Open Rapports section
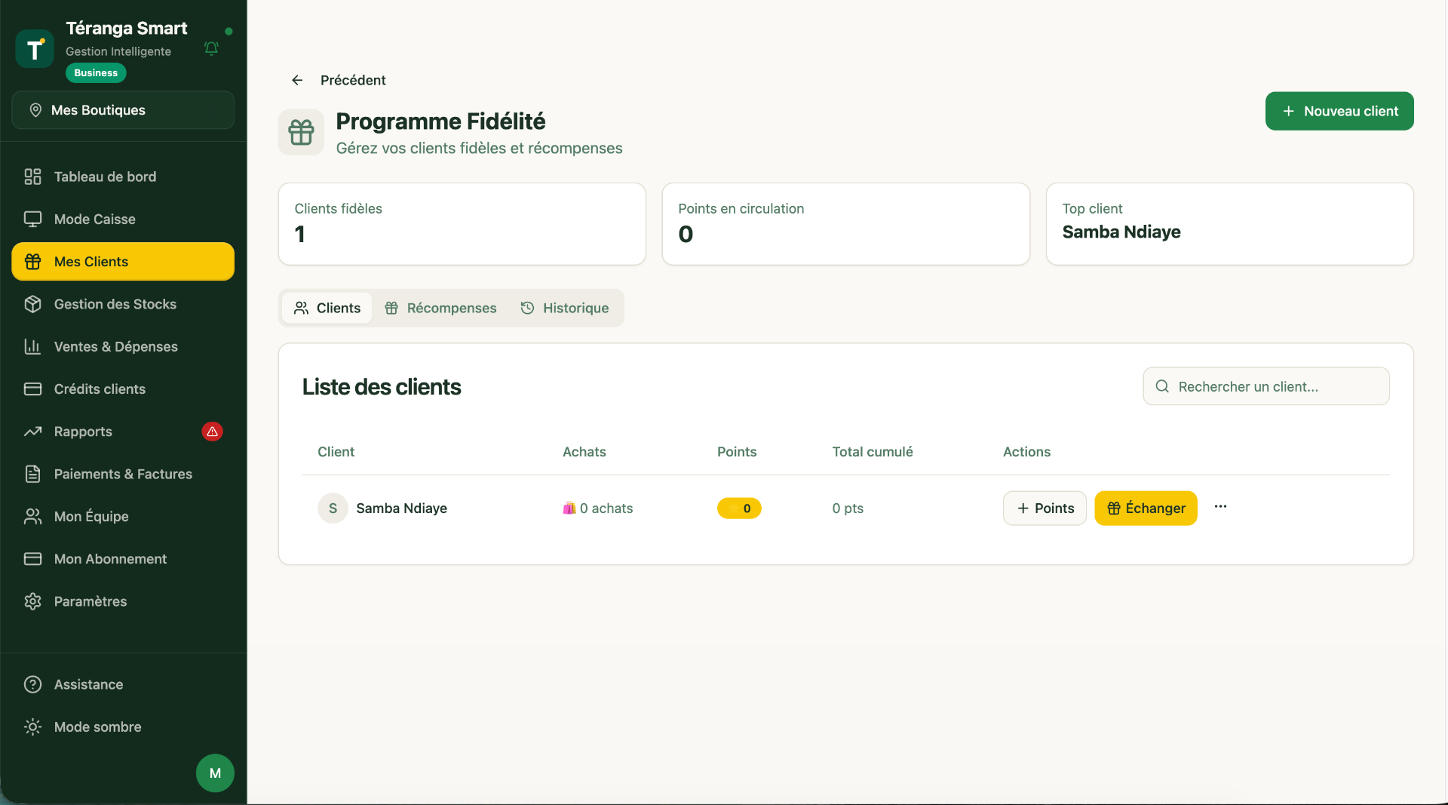This screenshot has height=805, width=1448. 123,432
